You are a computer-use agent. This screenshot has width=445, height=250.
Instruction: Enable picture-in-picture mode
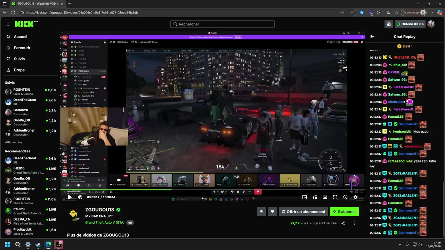(305, 197)
